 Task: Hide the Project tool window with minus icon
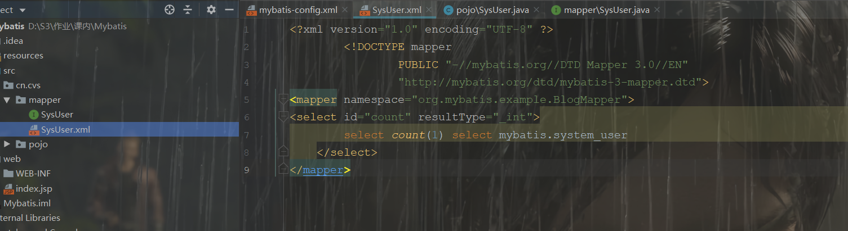pos(229,10)
